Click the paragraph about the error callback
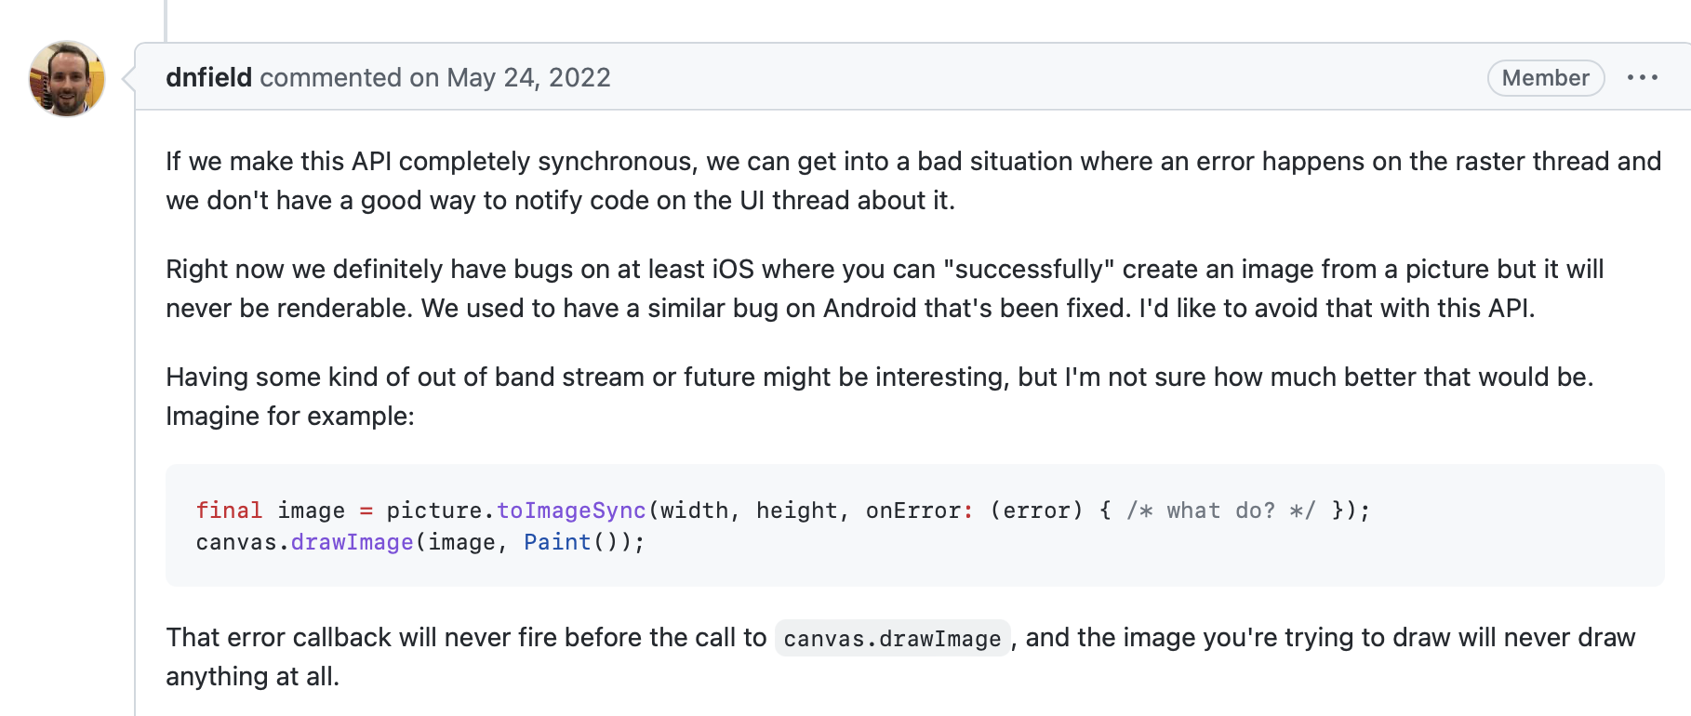This screenshot has height=716, width=1691. pos(900,656)
